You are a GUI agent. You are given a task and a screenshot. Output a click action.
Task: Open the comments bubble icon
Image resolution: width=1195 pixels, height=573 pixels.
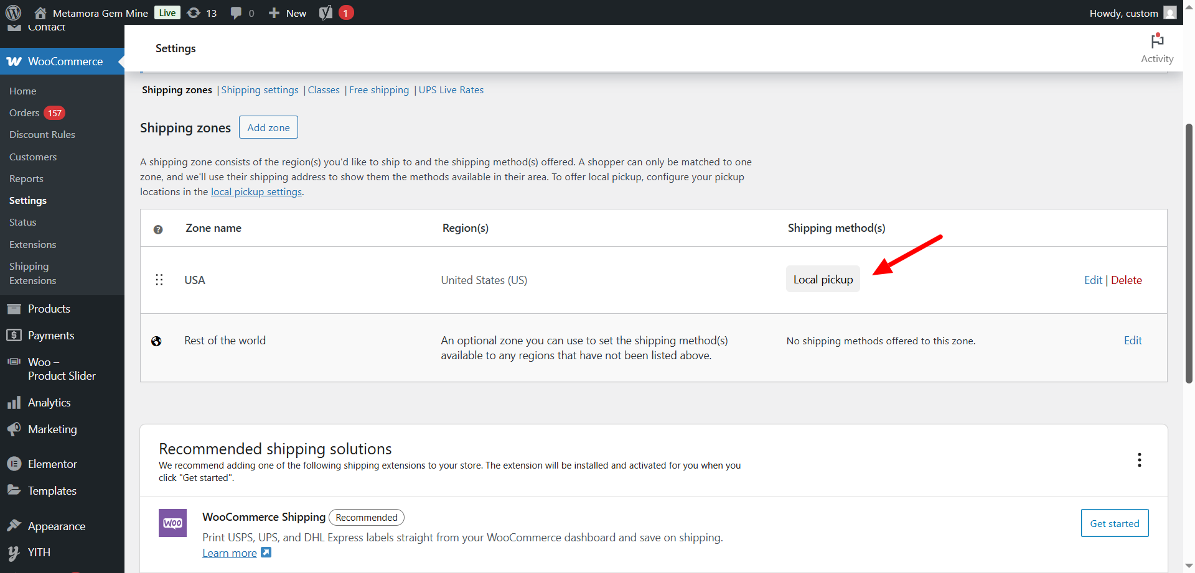pos(236,13)
